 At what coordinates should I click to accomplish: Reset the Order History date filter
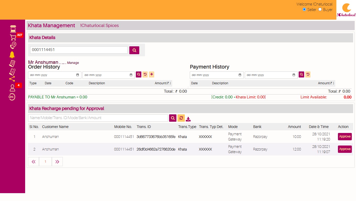pyautogui.click(x=145, y=75)
